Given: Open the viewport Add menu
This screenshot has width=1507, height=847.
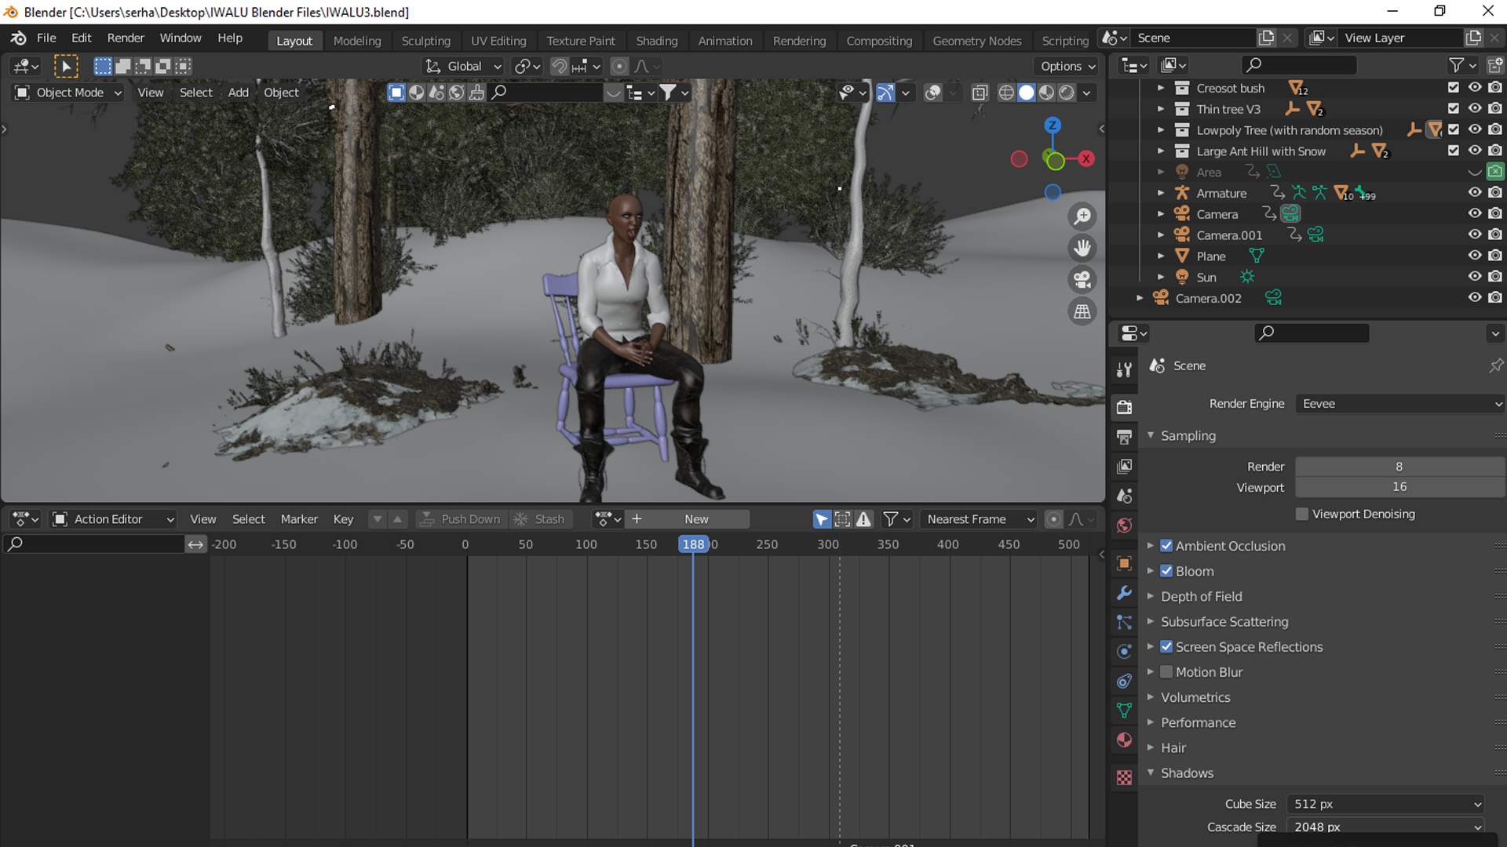Looking at the screenshot, I should click(238, 93).
